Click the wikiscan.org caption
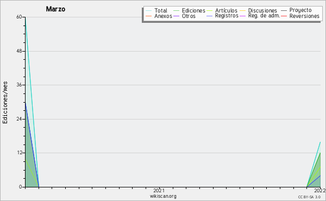Viewport: 326px width, 201px height. (163, 196)
